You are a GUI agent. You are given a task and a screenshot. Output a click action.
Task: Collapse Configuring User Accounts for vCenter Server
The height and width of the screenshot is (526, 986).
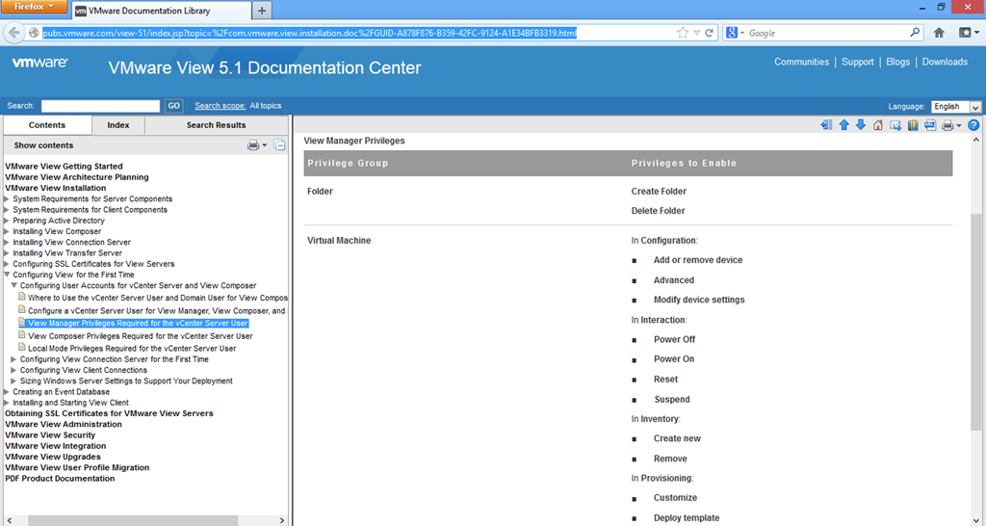13,285
